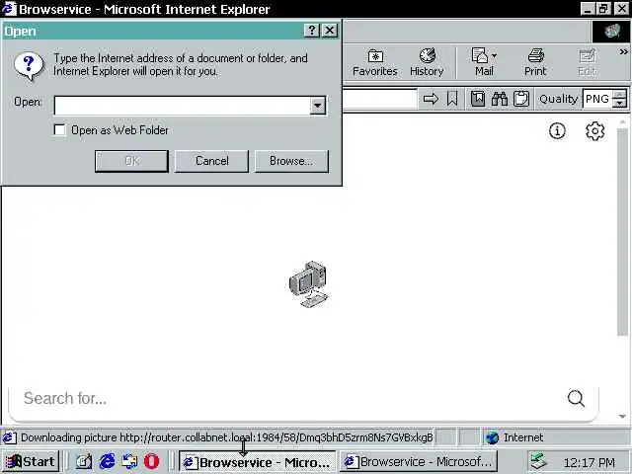Click the page scrollbar thumb
632x474 pixels.
tap(622, 232)
